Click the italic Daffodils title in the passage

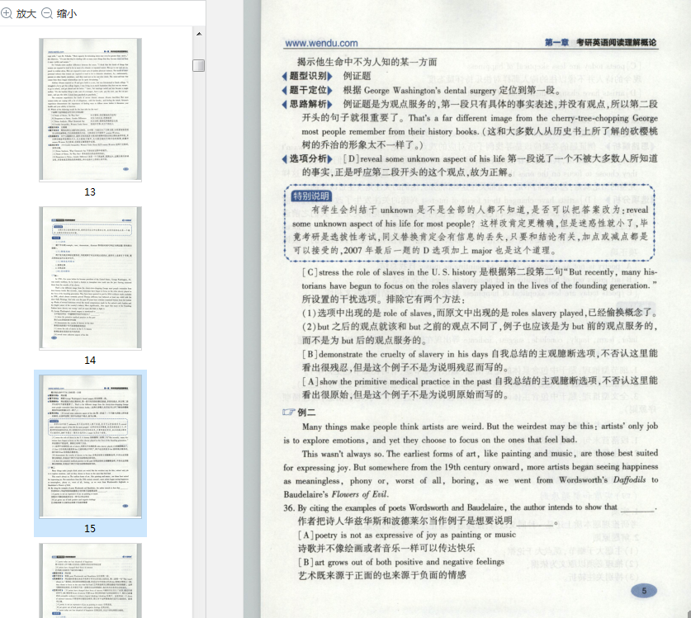pyautogui.click(x=629, y=480)
